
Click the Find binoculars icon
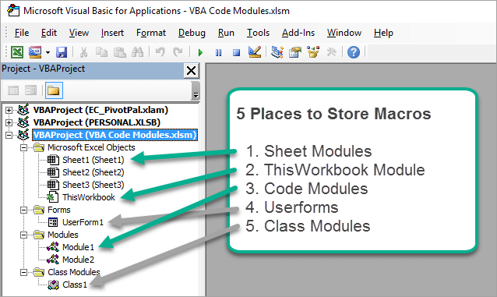point(138,52)
